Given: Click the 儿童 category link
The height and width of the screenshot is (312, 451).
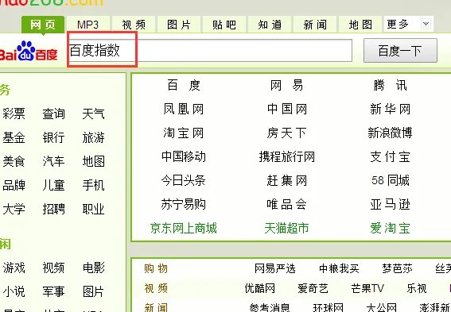Looking at the screenshot, I should click(x=53, y=185).
